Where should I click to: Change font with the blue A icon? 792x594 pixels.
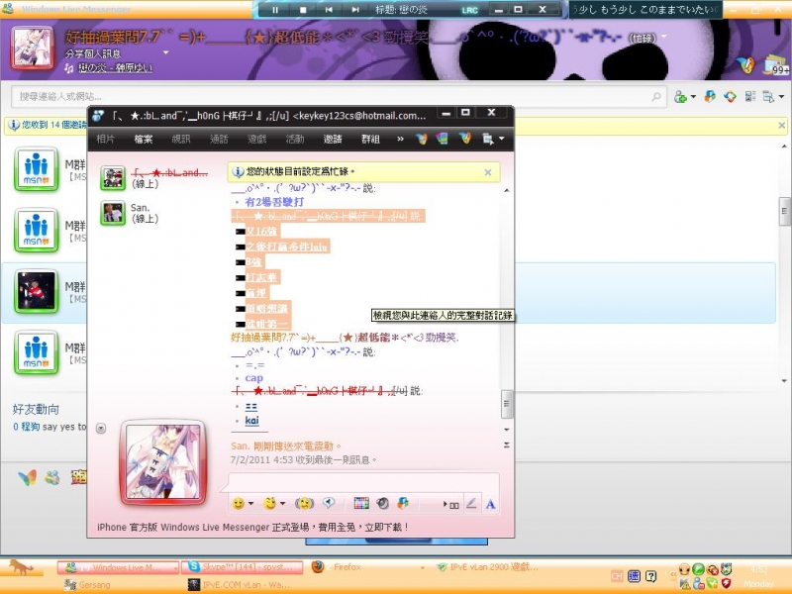[x=490, y=504]
